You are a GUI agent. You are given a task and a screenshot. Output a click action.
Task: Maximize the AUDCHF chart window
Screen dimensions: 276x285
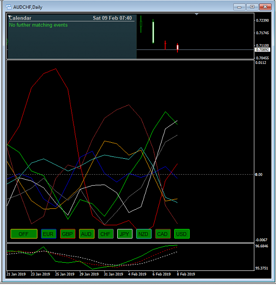(x=252, y=7)
